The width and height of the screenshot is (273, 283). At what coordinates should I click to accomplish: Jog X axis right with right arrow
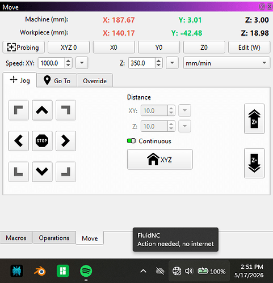66,141
